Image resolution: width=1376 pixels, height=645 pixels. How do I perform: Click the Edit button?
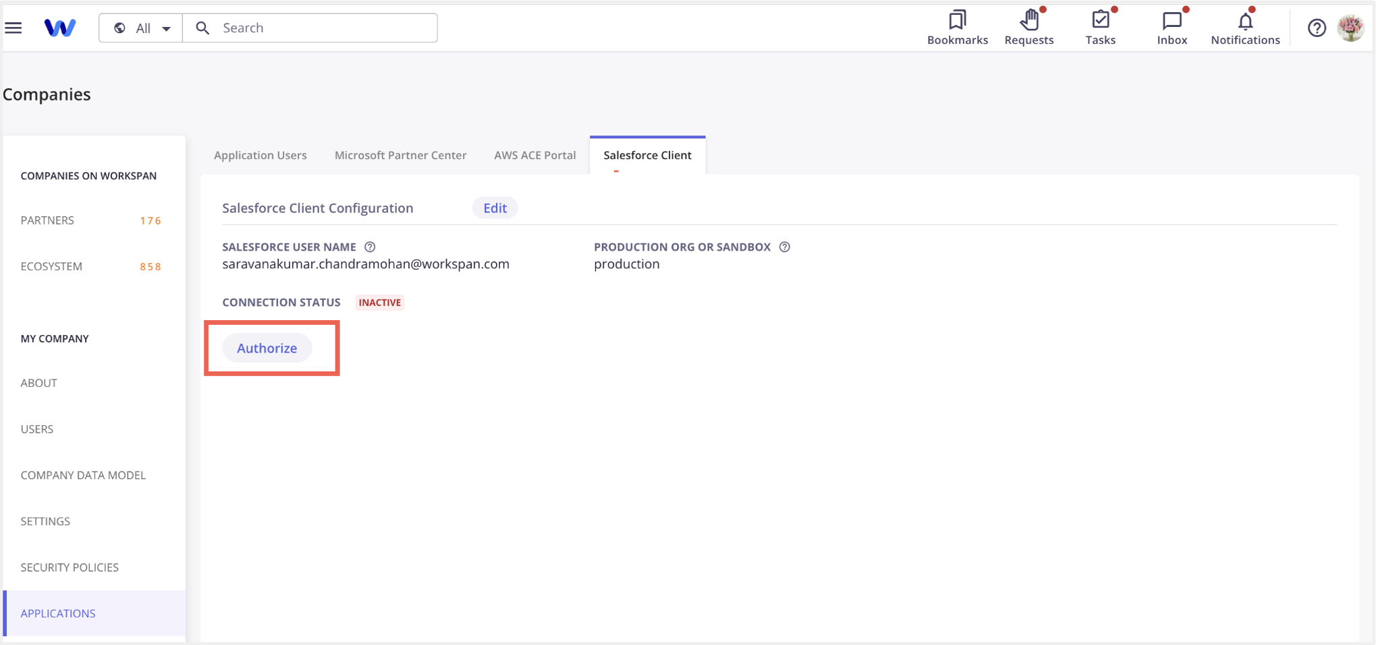point(495,208)
